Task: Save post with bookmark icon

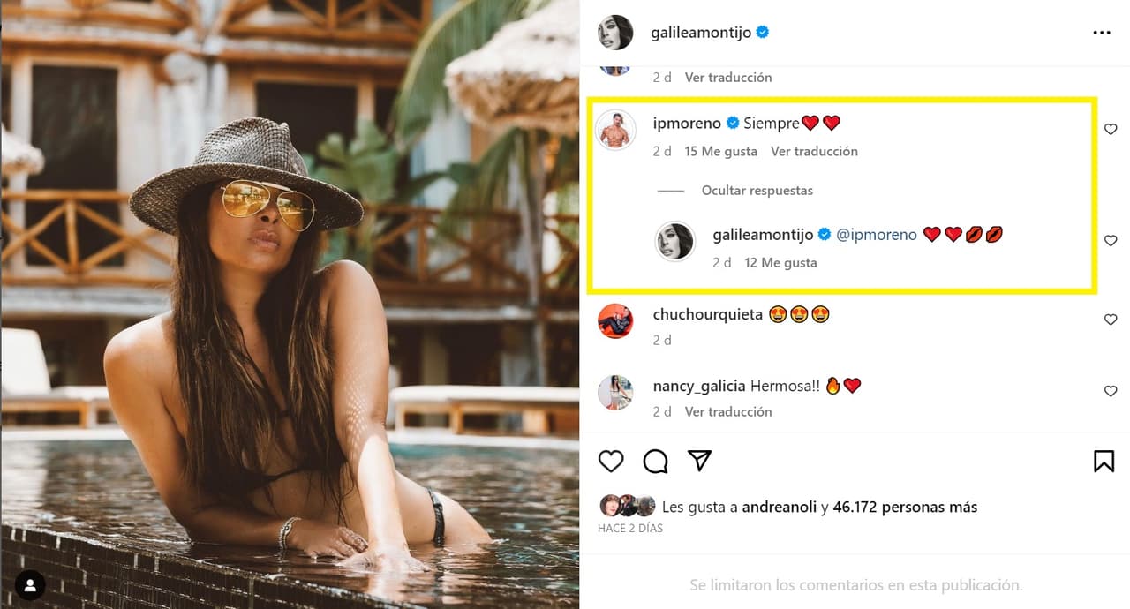Action: point(1104,461)
